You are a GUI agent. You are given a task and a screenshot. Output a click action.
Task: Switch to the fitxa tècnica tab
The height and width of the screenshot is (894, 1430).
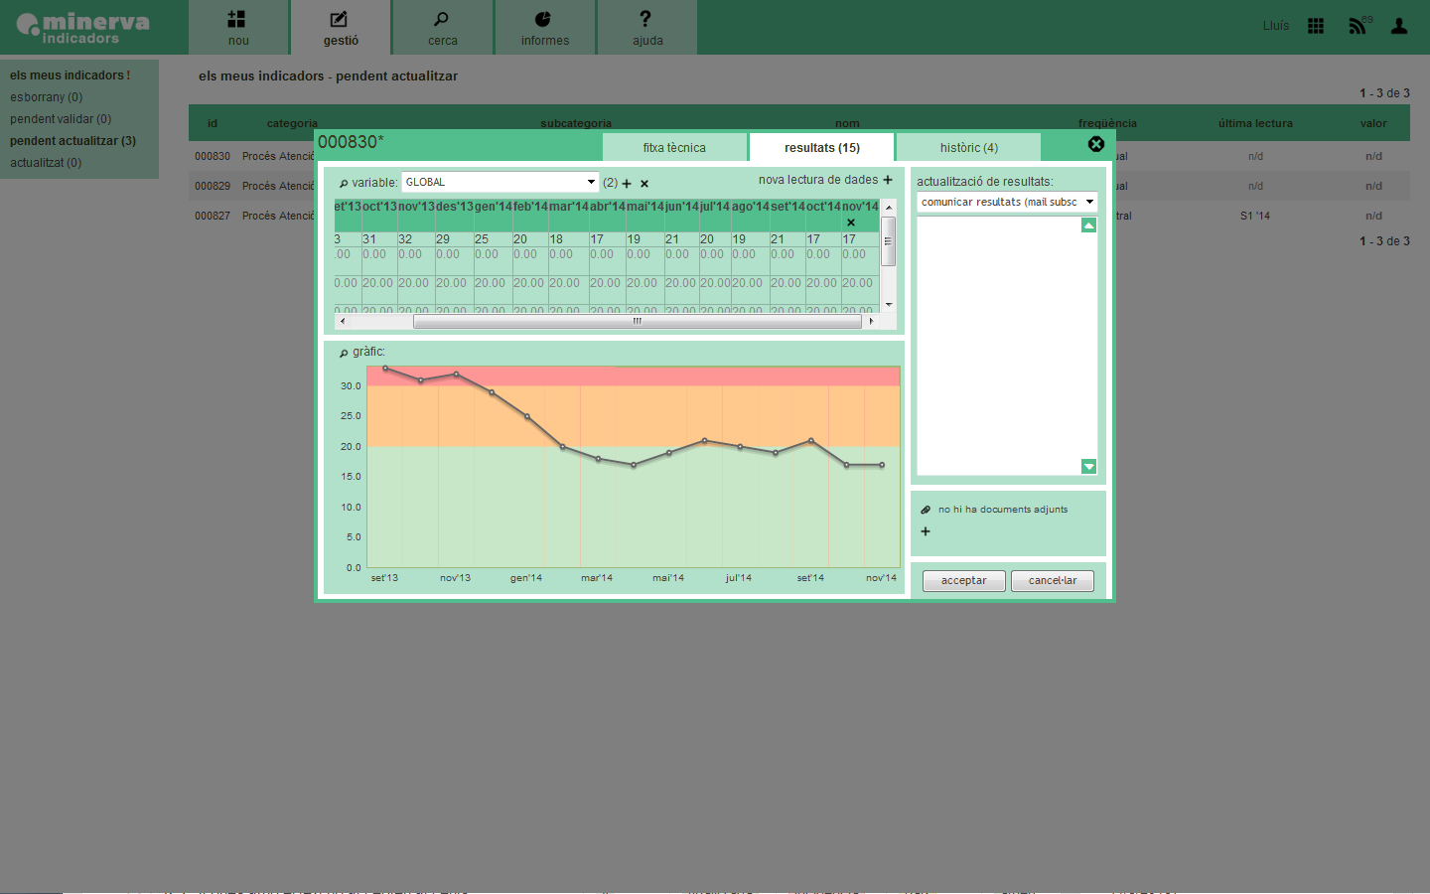(x=674, y=147)
